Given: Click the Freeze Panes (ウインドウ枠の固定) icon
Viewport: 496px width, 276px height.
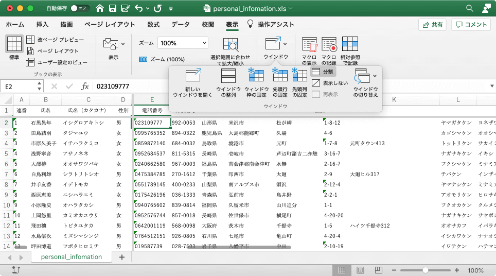Looking at the screenshot, I should coord(256,76).
